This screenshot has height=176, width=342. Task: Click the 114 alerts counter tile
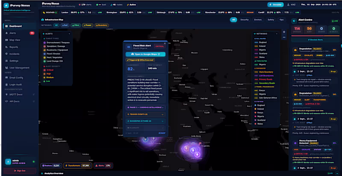click(x=297, y=30)
